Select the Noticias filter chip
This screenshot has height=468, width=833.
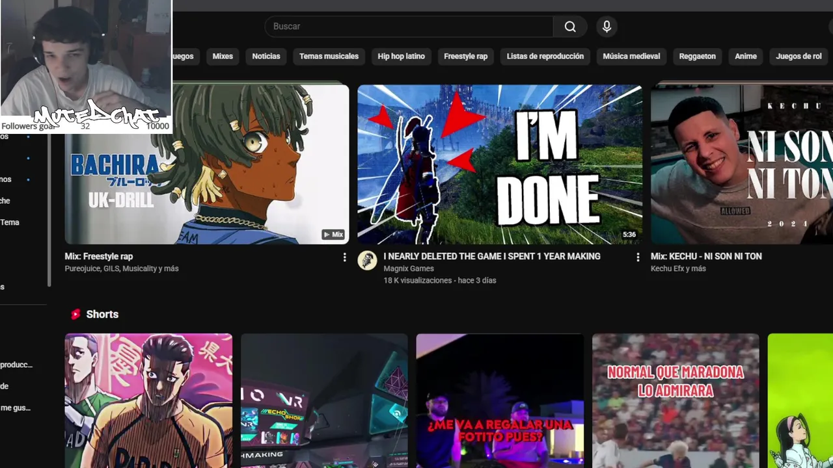(x=266, y=57)
